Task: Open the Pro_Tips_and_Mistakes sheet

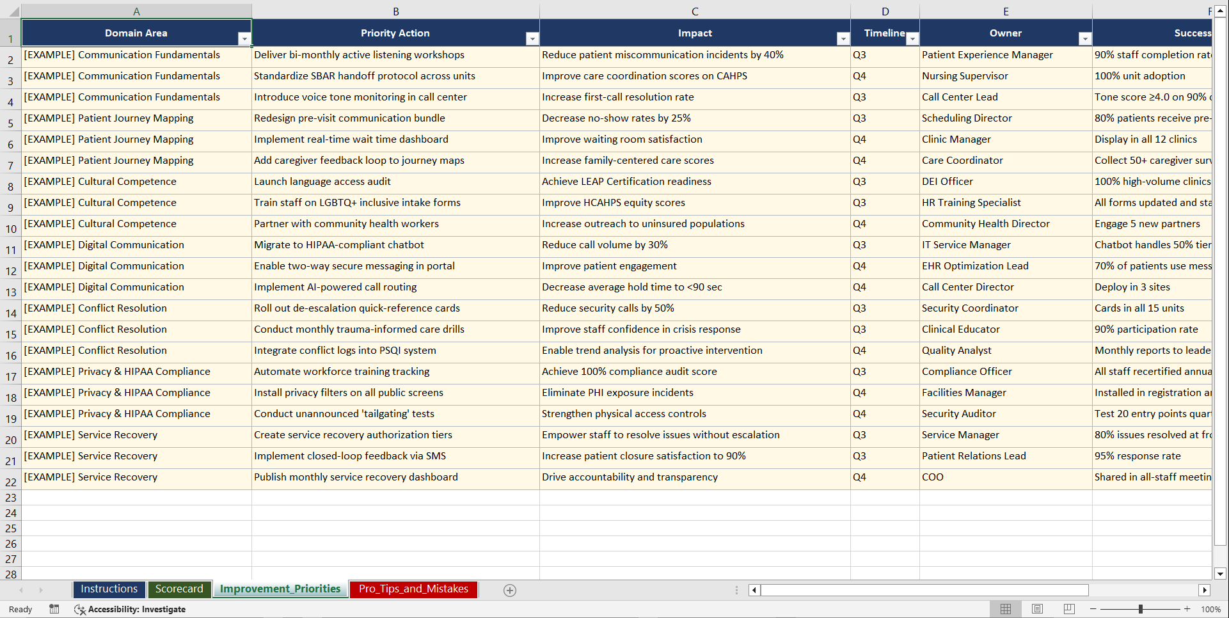Action: [413, 589]
